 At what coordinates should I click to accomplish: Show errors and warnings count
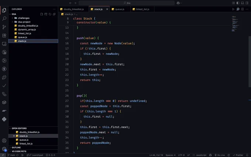tap(51, 155)
